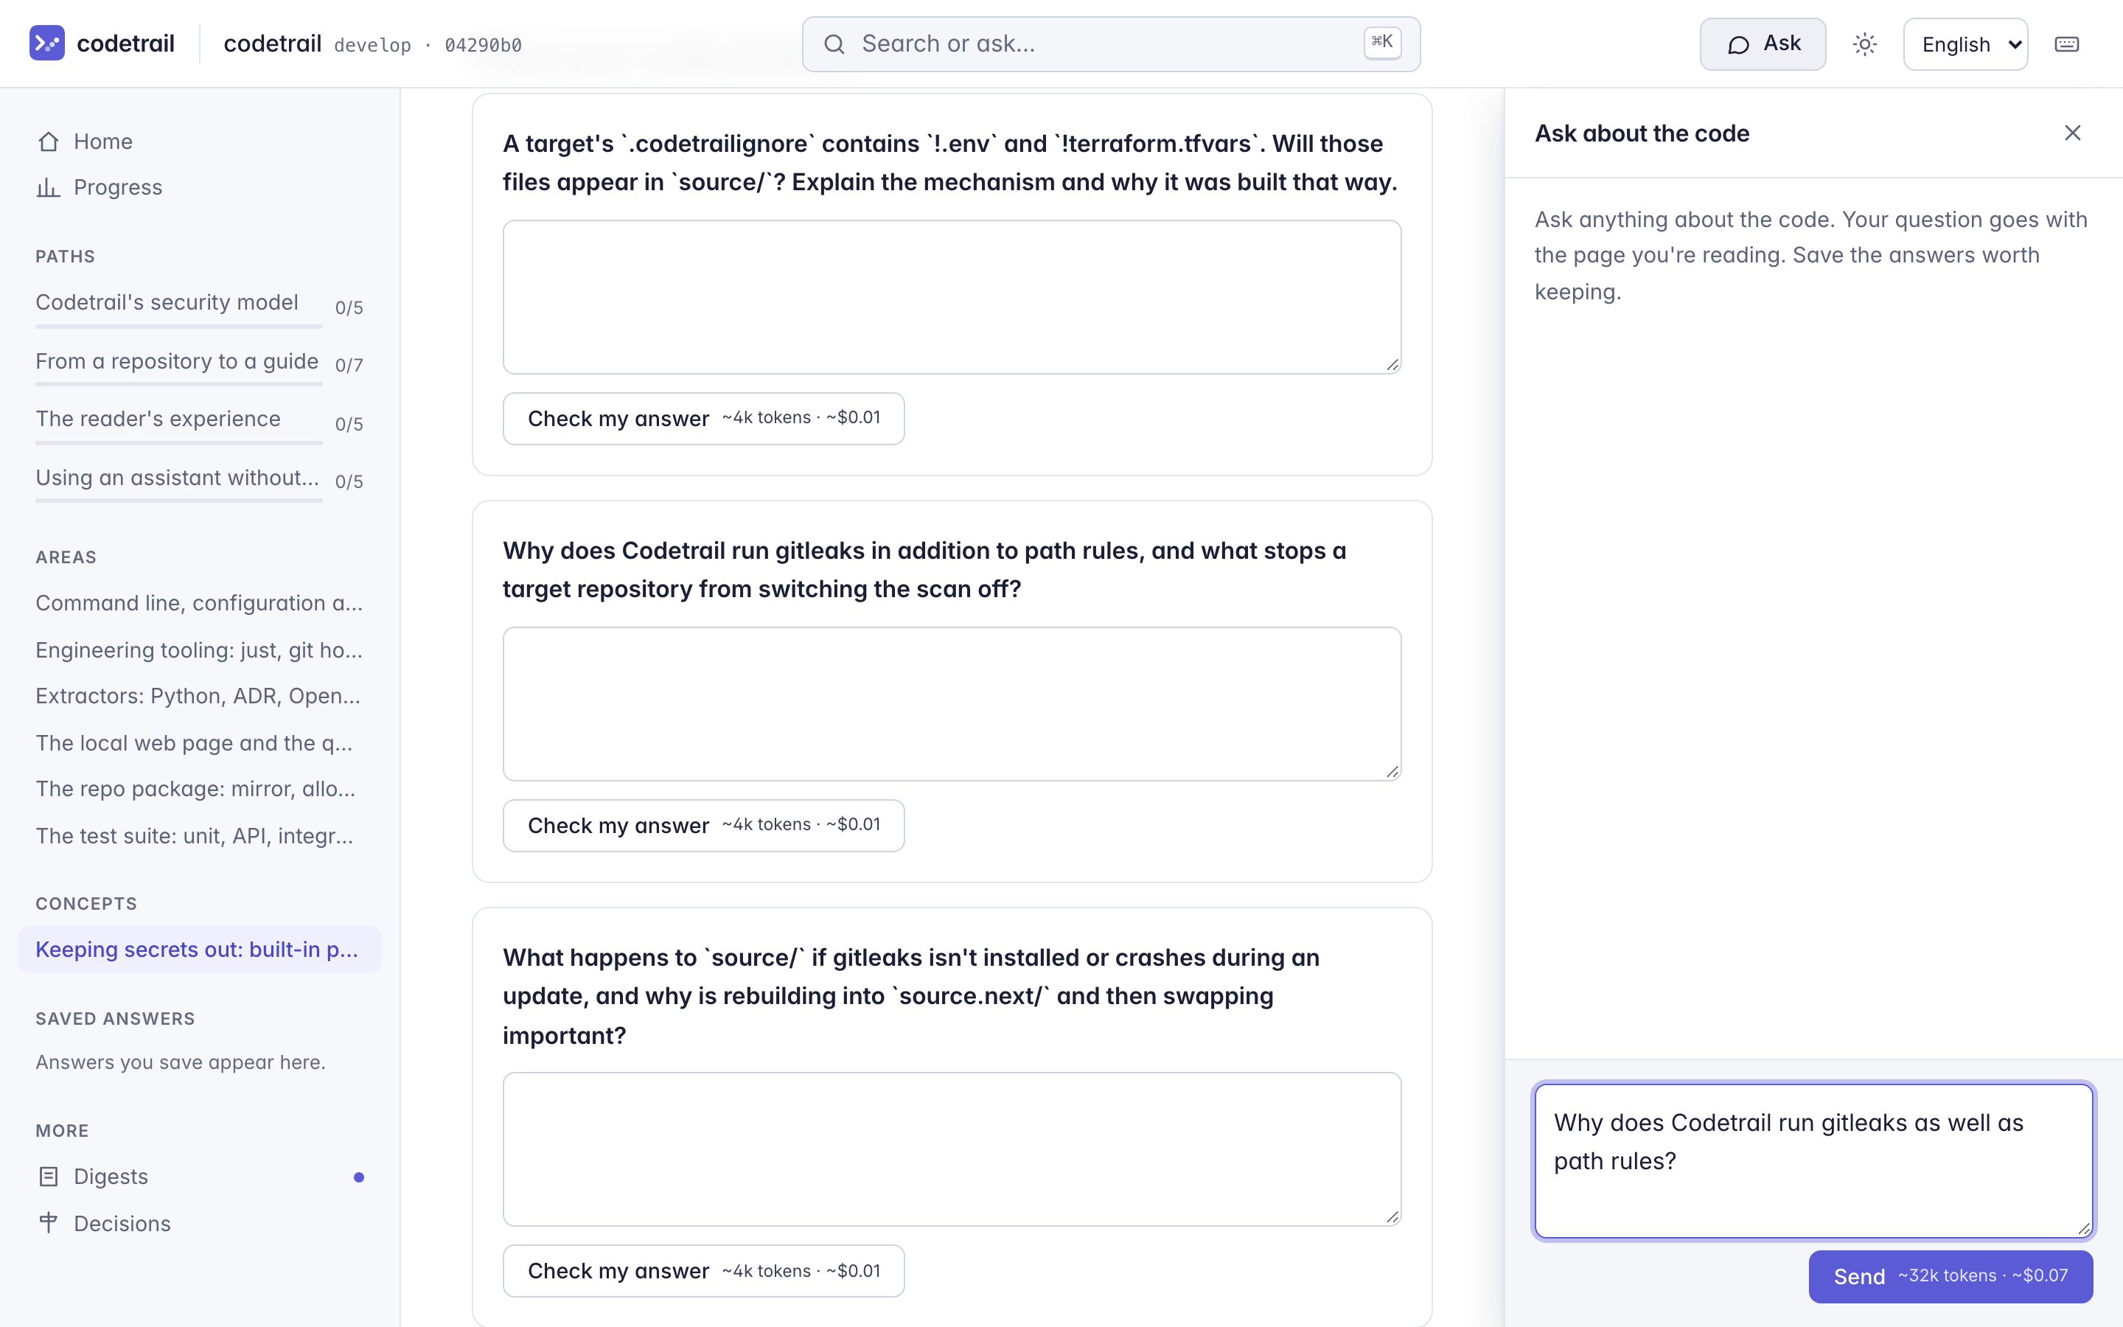This screenshot has width=2123, height=1327.
Task: Open the keyboard shortcuts icon
Action: click(2066, 44)
